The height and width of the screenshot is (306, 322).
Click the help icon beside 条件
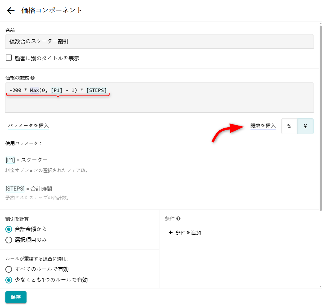[178, 218]
